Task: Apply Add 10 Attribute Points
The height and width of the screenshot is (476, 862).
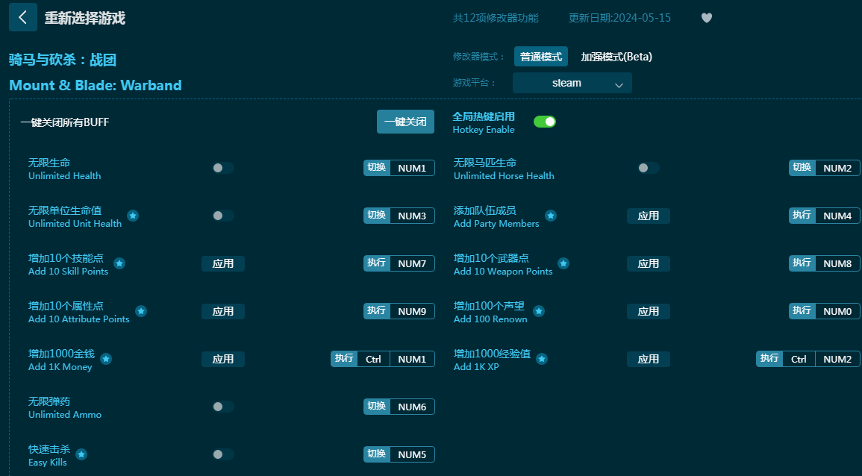Action: tap(223, 312)
